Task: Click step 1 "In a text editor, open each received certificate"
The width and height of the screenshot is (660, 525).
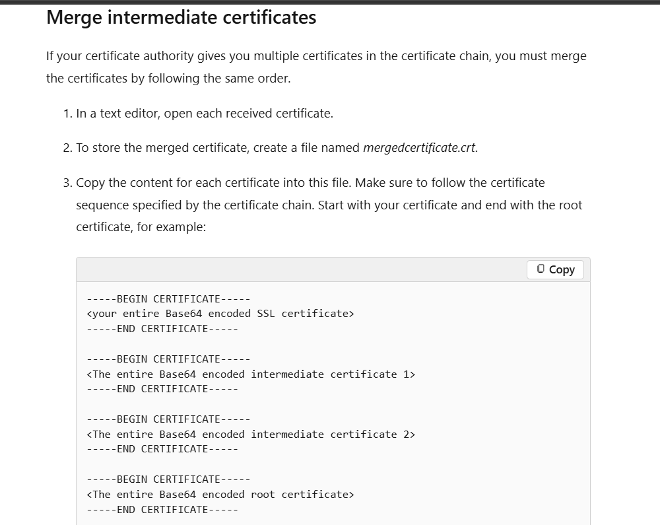Action: (205, 114)
